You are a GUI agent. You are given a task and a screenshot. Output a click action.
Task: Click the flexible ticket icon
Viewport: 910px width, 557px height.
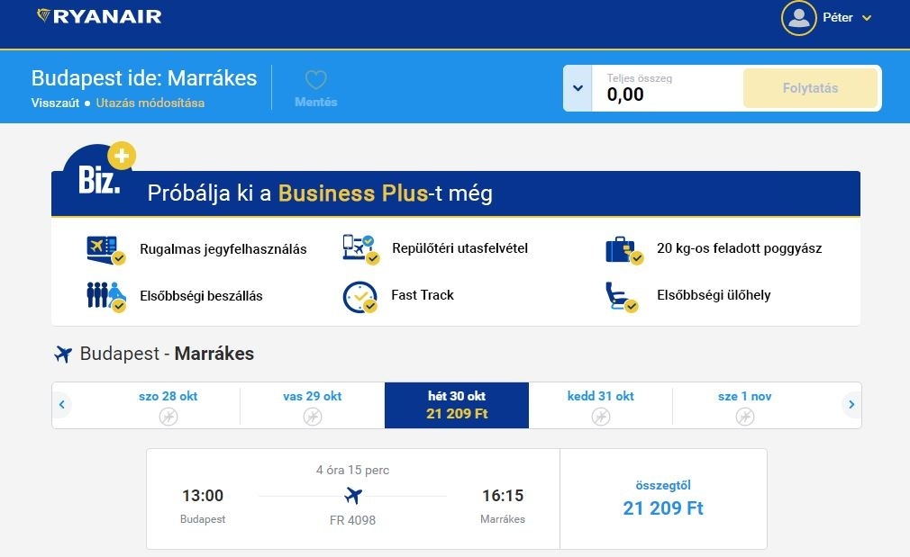(105, 249)
